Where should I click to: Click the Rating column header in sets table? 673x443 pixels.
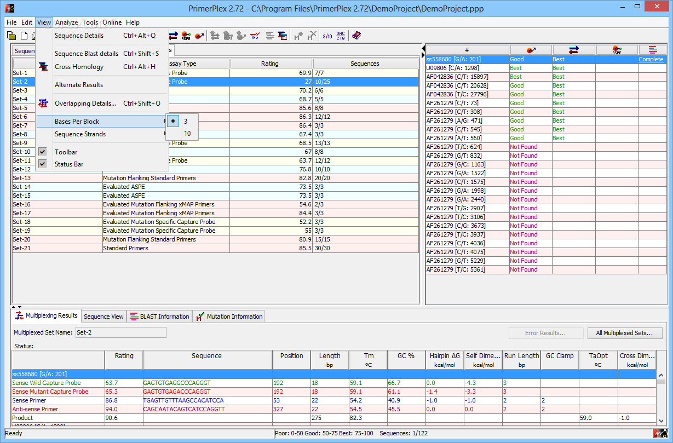[x=270, y=64]
